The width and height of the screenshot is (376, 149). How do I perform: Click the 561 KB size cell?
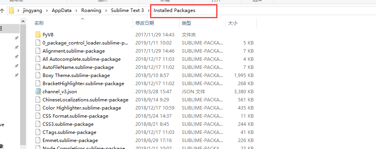pos(246,99)
